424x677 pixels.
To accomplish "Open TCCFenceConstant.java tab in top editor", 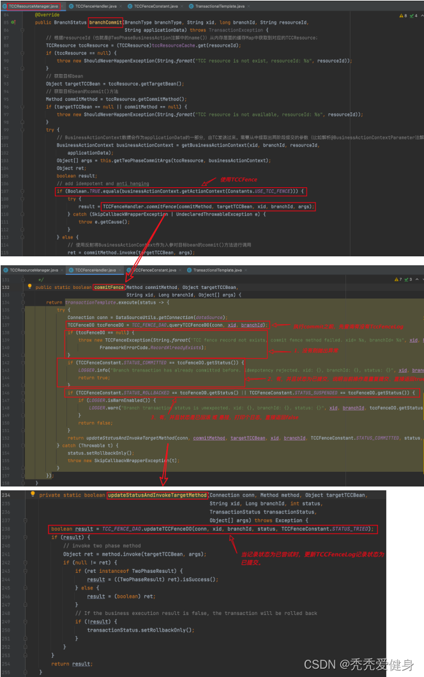I will coord(156,6).
